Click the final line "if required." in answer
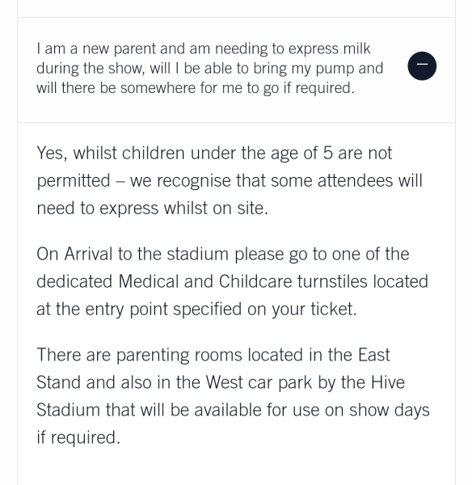Screen dimensions: 472x485 [78, 437]
